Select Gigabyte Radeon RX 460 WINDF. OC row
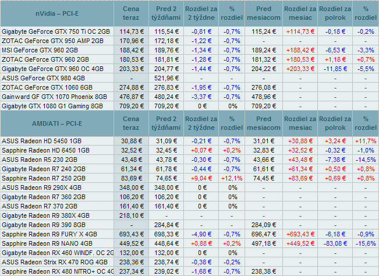This screenshot has width=379, height=276. (x=58, y=253)
